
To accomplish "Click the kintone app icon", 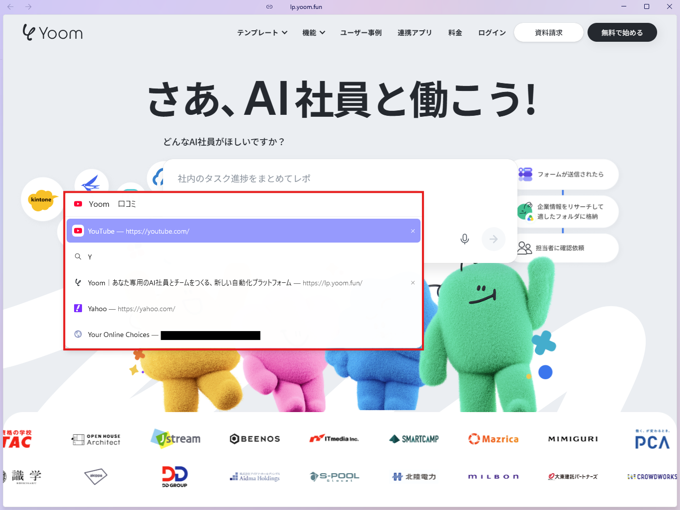I will pyautogui.click(x=42, y=199).
